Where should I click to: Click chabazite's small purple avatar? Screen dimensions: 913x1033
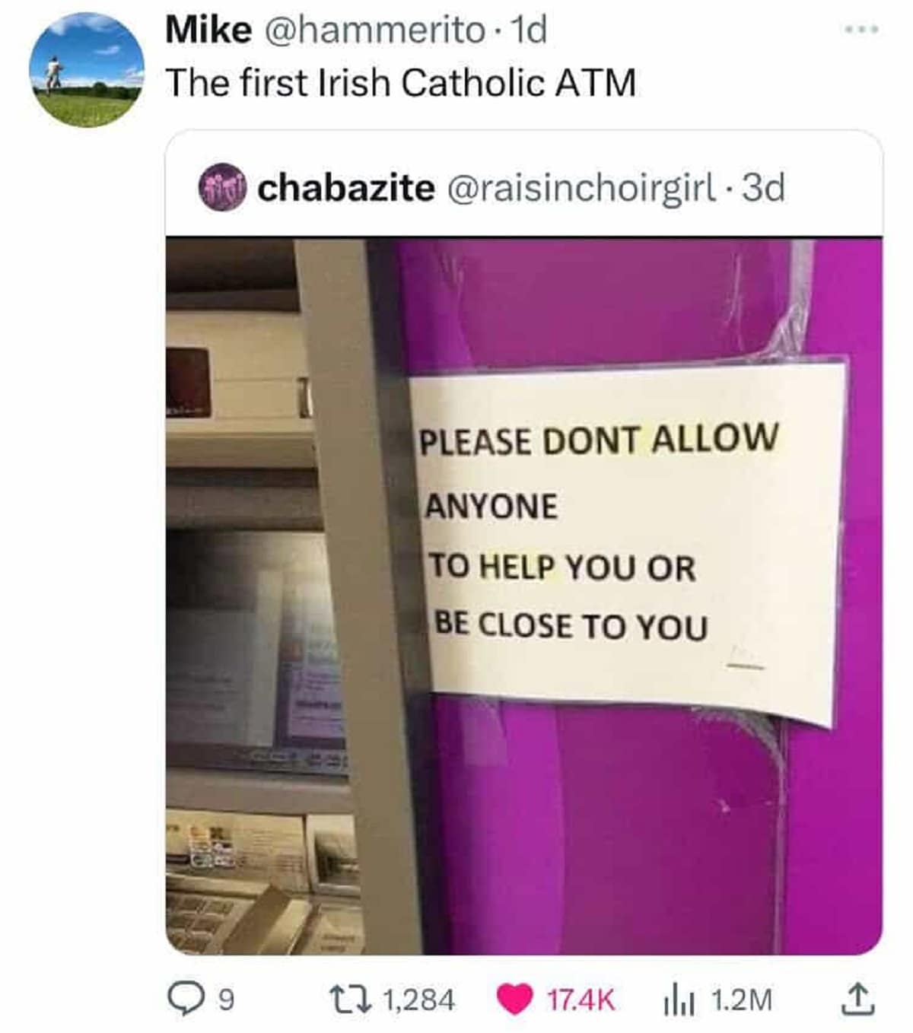(221, 188)
